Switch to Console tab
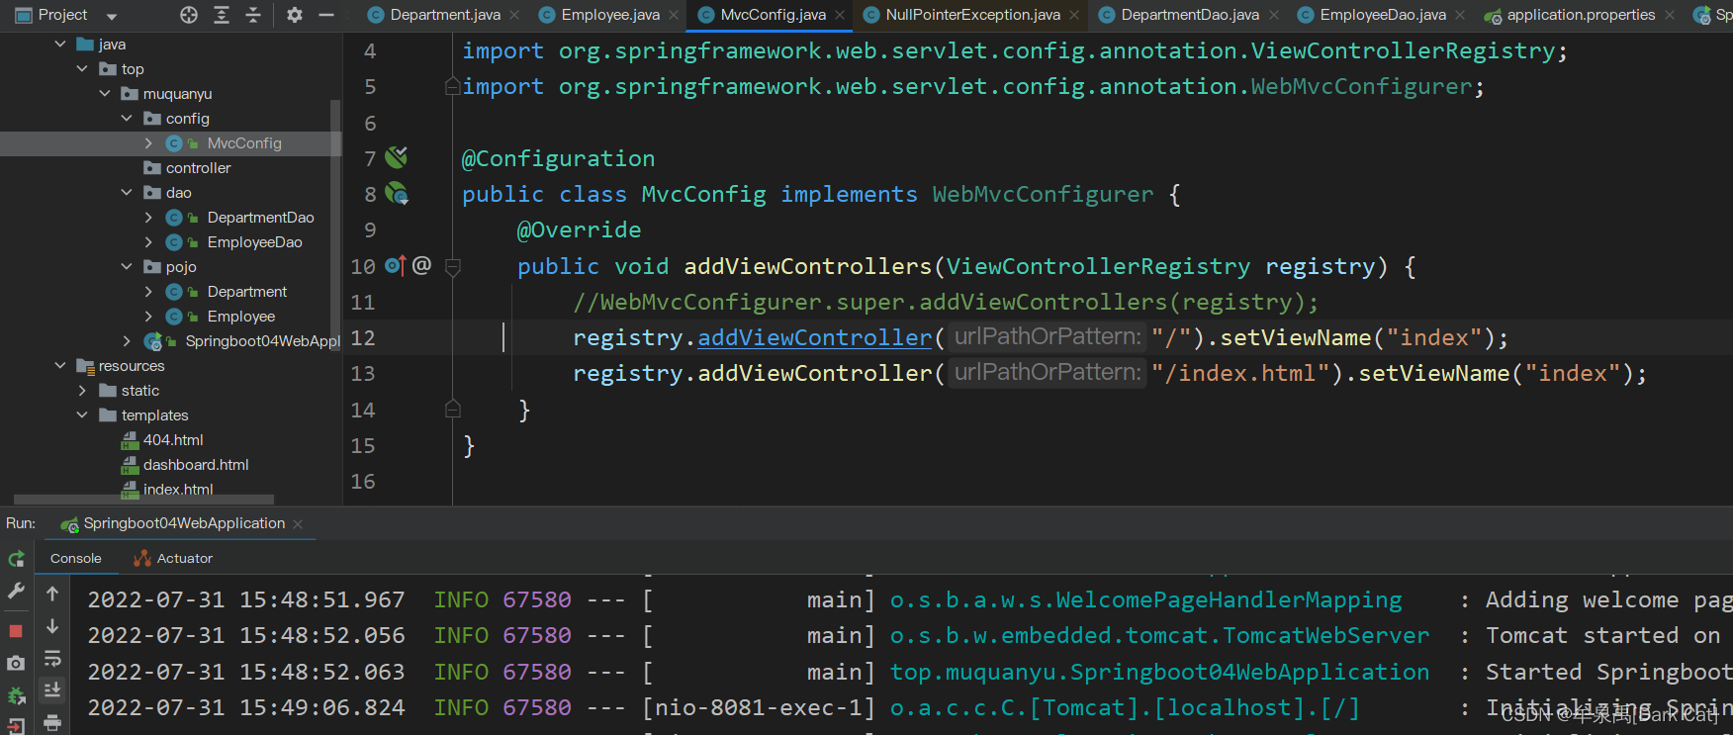1733x735 pixels. 76,558
